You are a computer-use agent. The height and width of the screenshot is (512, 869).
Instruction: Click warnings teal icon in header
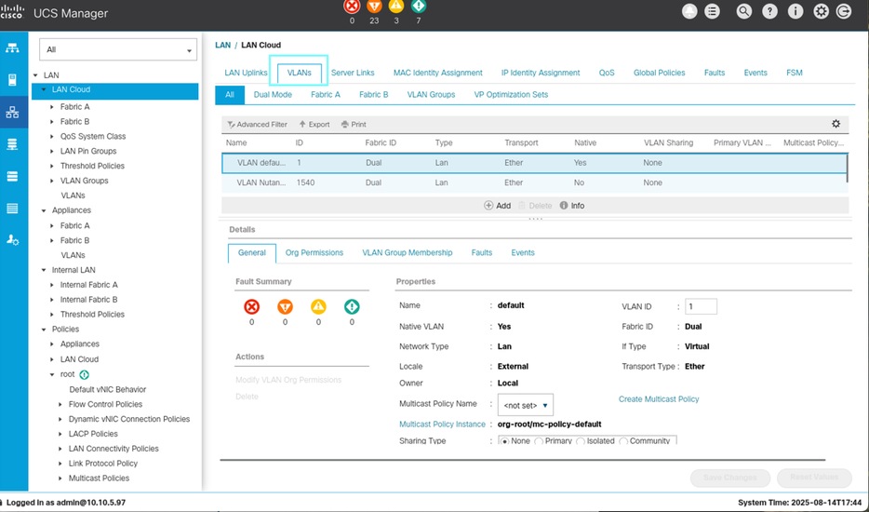point(419,7)
